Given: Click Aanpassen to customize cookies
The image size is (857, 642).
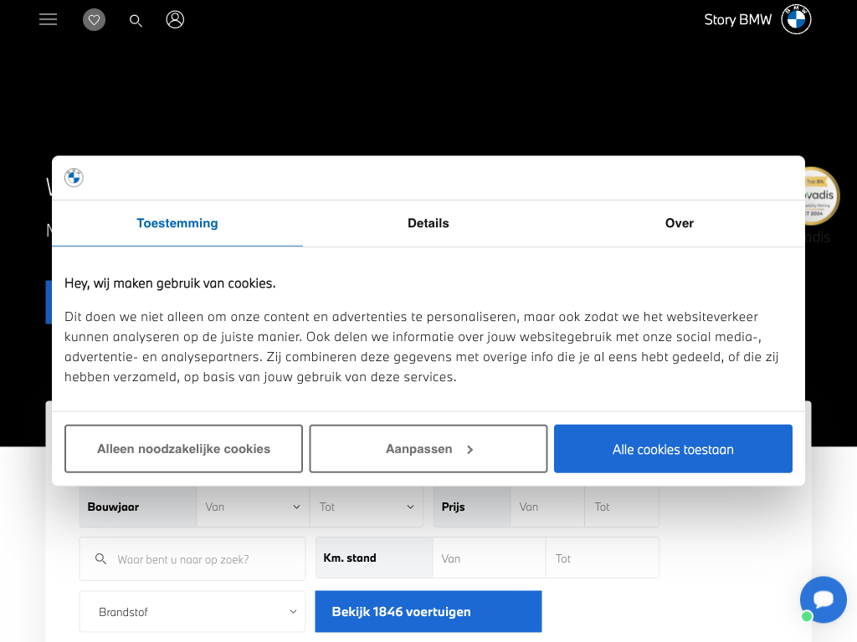Looking at the screenshot, I should (428, 449).
